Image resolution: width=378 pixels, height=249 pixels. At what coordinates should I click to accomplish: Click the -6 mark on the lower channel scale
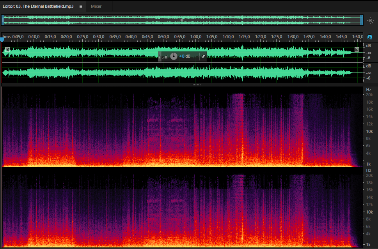pyautogui.click(x=368, y=78)
